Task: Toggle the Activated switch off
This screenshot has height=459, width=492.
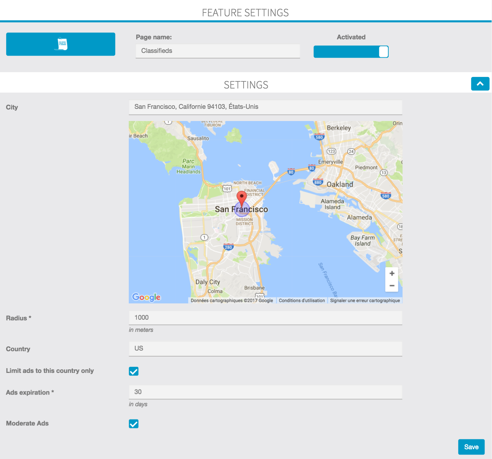Action: tap(351, 52)
